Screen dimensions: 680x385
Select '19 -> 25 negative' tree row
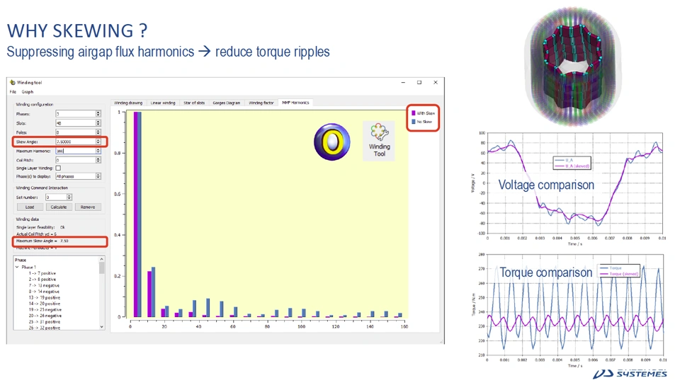coord(45,310)
